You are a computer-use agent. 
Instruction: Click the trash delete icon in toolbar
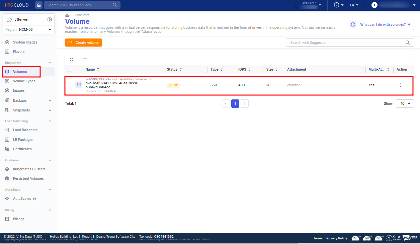[85, 60]
